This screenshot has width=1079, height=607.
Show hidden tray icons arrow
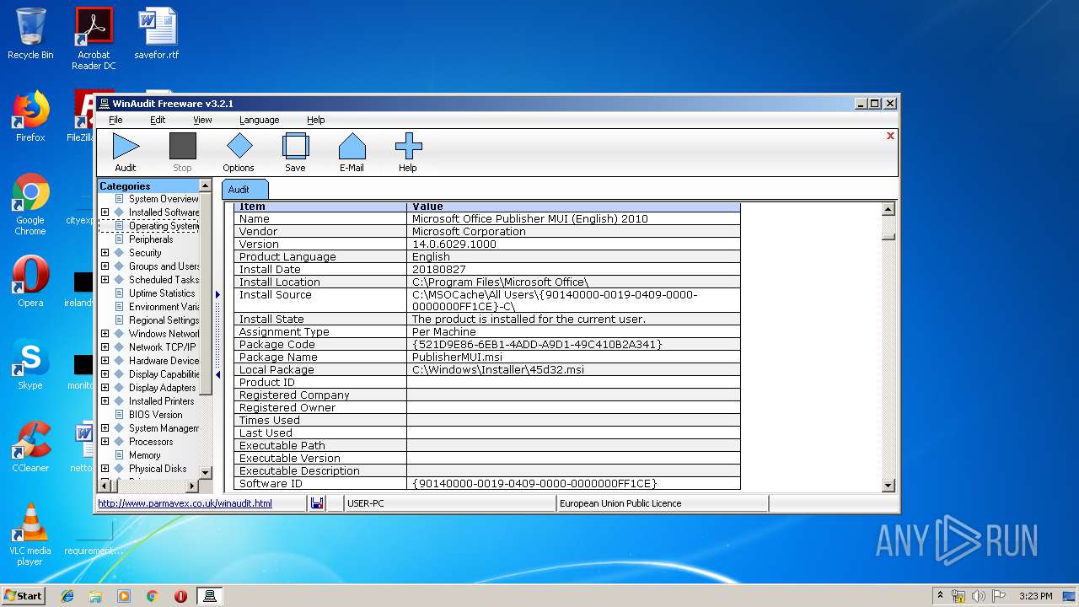pos(940,596)
